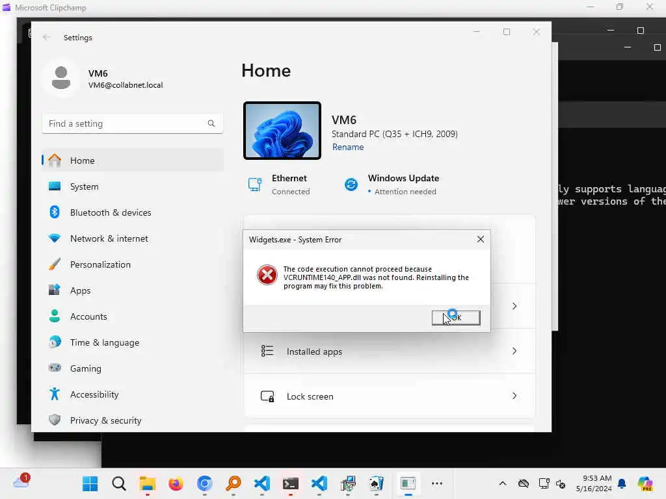
Task: Click the Home house icon in sidebar
Action: 55,160
